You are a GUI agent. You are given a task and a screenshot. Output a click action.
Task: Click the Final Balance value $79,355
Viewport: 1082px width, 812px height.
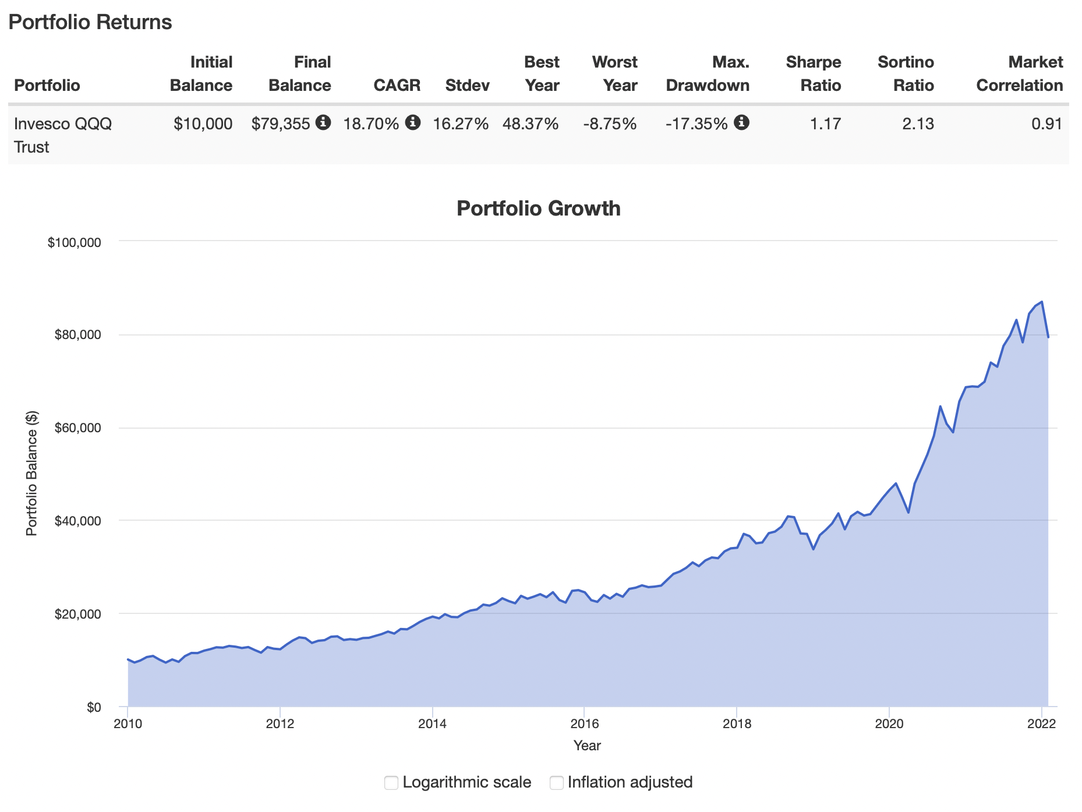click(x=281, y=123)
